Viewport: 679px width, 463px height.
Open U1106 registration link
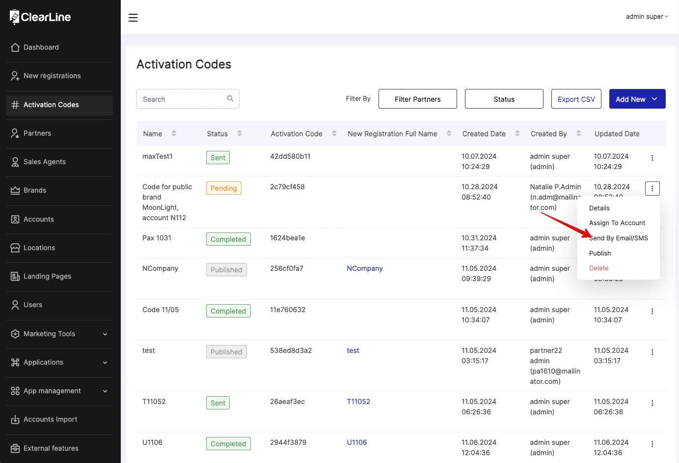click(357, 442)
